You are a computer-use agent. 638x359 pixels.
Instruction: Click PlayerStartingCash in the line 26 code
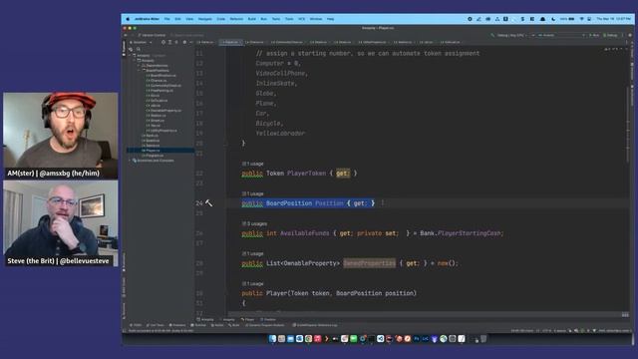(470, 233)
